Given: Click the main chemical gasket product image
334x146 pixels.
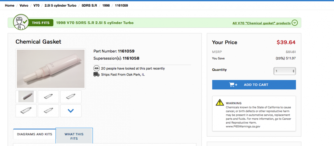Looking at the screenshot, I should coord(51,69).
